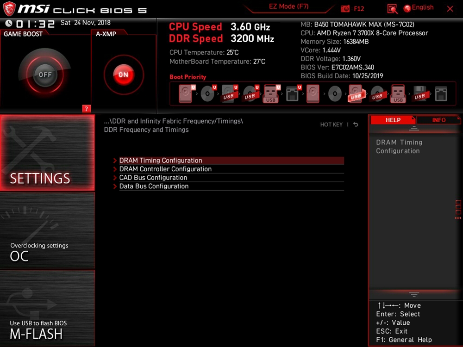The height and width of the screenshot is (347, 463).
Task: Click the help panel top collapse handle
Action: [x=413, y=128]
